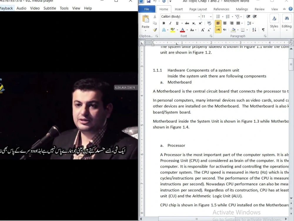
Task: Click the Justify alignment icon
Action: 238,23
